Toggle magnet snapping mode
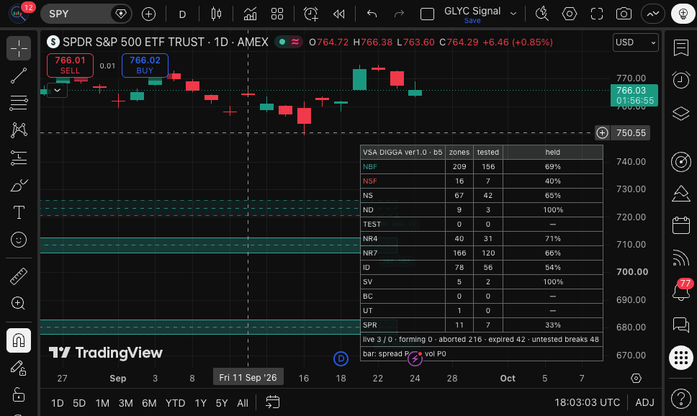Image resolution: width=697 pixels, height=416 pixels. tap(19, 340)
